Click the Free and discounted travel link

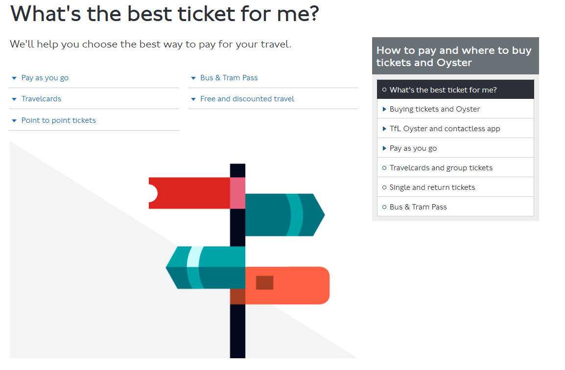(x=247, y=99)
